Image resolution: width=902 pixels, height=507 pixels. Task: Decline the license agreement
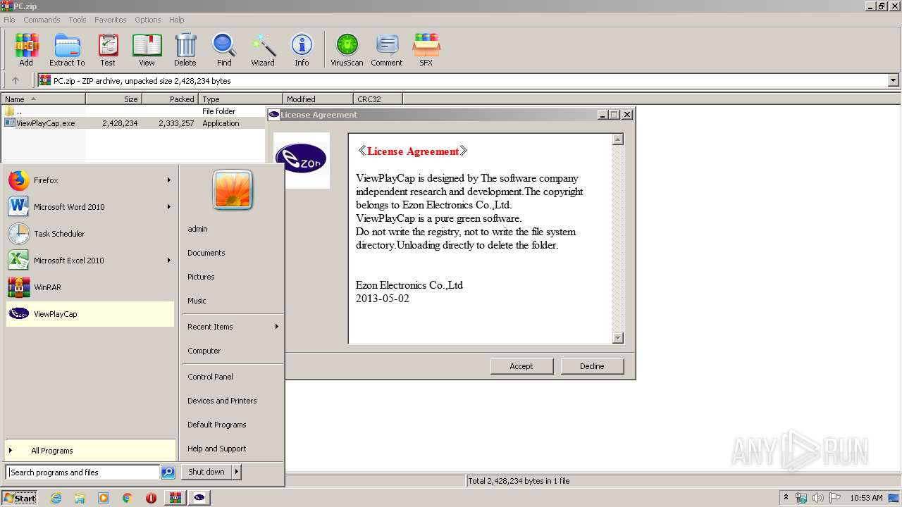592,366
